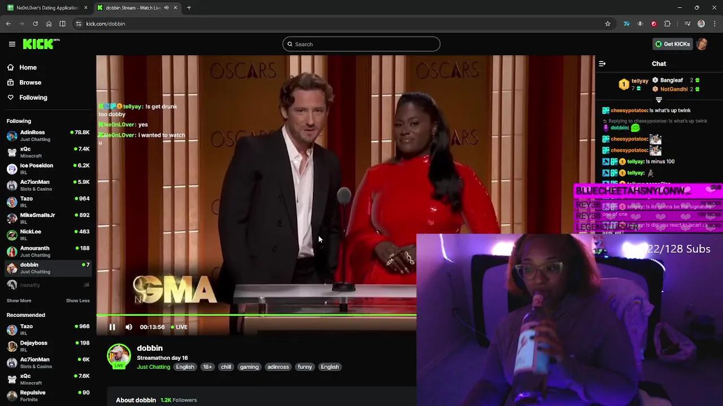Open nanatty offline channel
723x406 pixels.
[48, 285]
